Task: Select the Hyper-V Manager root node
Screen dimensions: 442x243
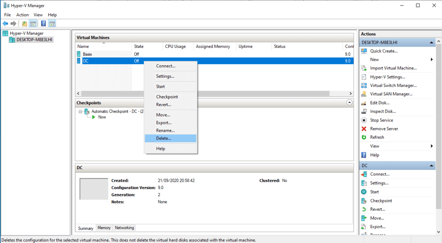Action: 26,33
